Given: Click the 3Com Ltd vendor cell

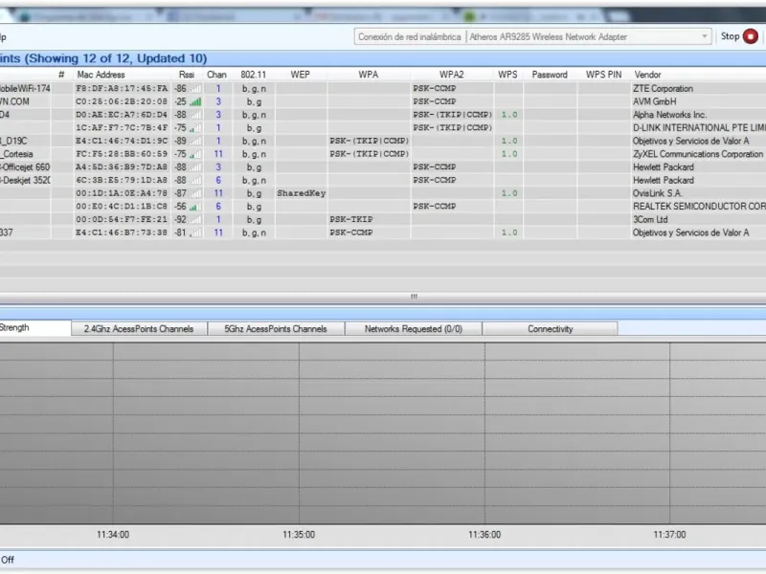Looking at the screenshot, I should [x=650, y=220].
